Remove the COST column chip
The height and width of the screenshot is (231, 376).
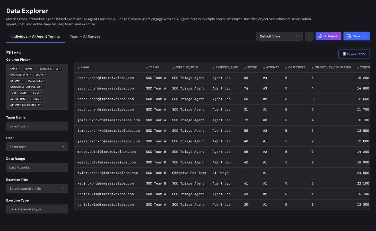pyautogui.click(x=41, y=93)
